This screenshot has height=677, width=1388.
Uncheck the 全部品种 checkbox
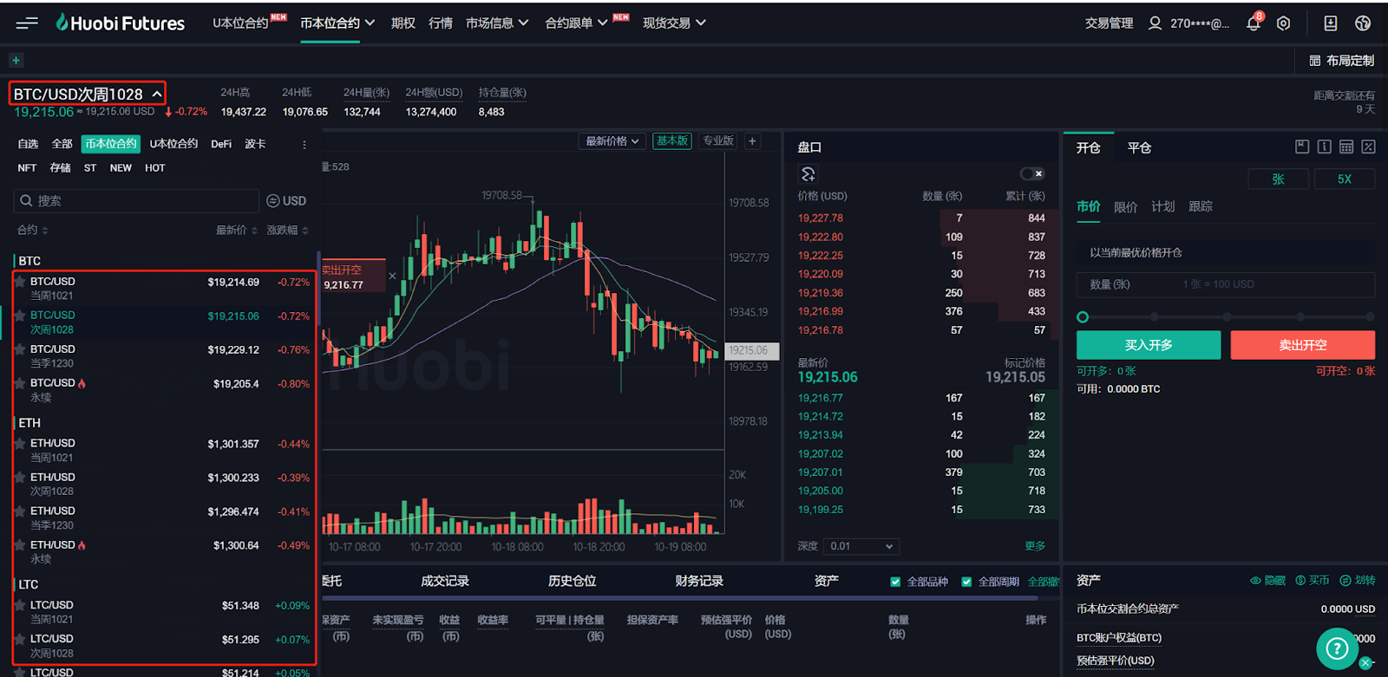(x=895, y=582)
